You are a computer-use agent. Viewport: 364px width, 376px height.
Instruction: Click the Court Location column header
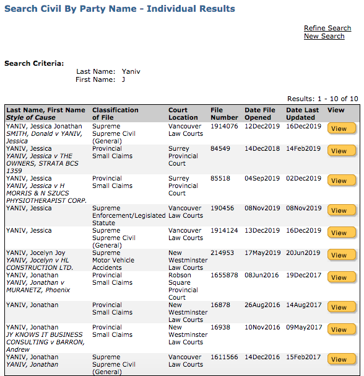183,114
